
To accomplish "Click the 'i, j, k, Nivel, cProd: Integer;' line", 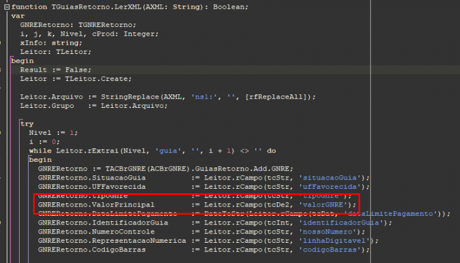I will pos(89,34).
